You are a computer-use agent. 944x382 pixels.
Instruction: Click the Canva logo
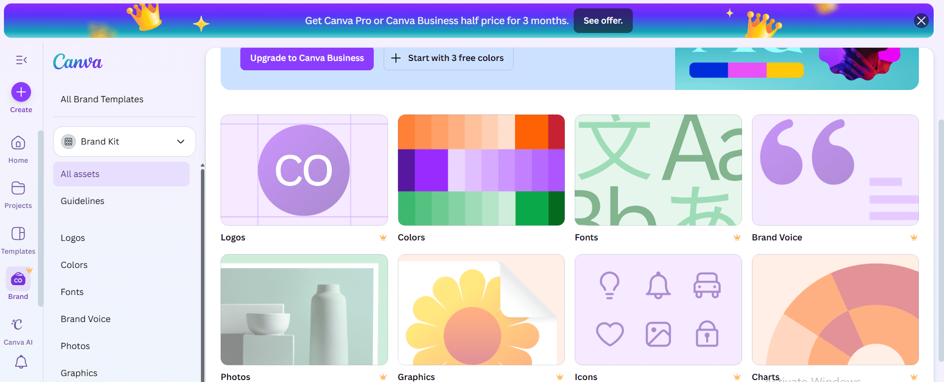click(x=77, y=62)
